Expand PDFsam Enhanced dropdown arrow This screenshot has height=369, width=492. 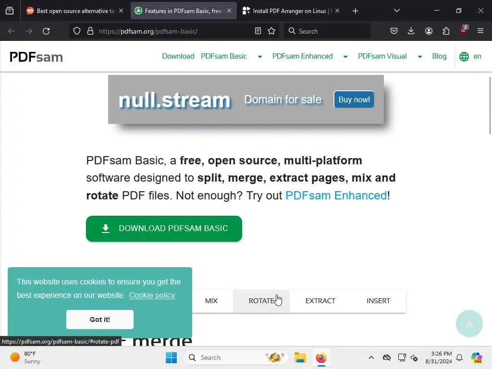pos(345,57)
